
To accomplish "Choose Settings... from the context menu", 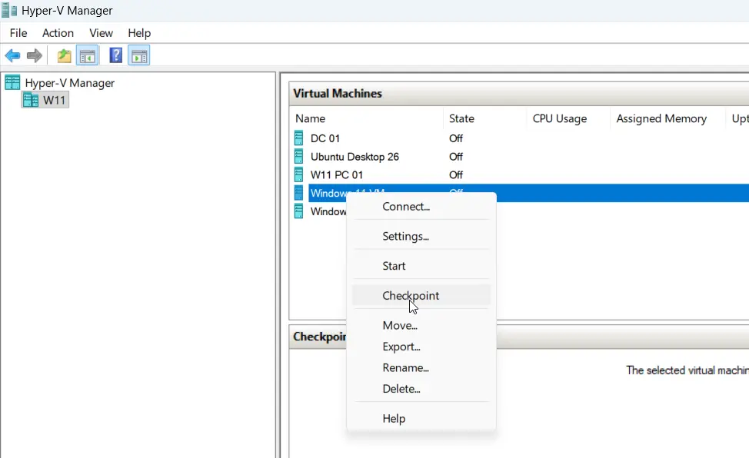I will (421, 236).
